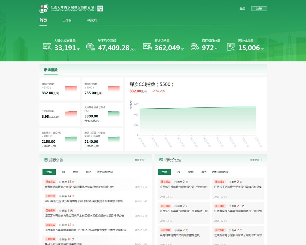306x245 pixels.
Task: Select the 工程 filter in 招标公告
Action: click(62, 172)
